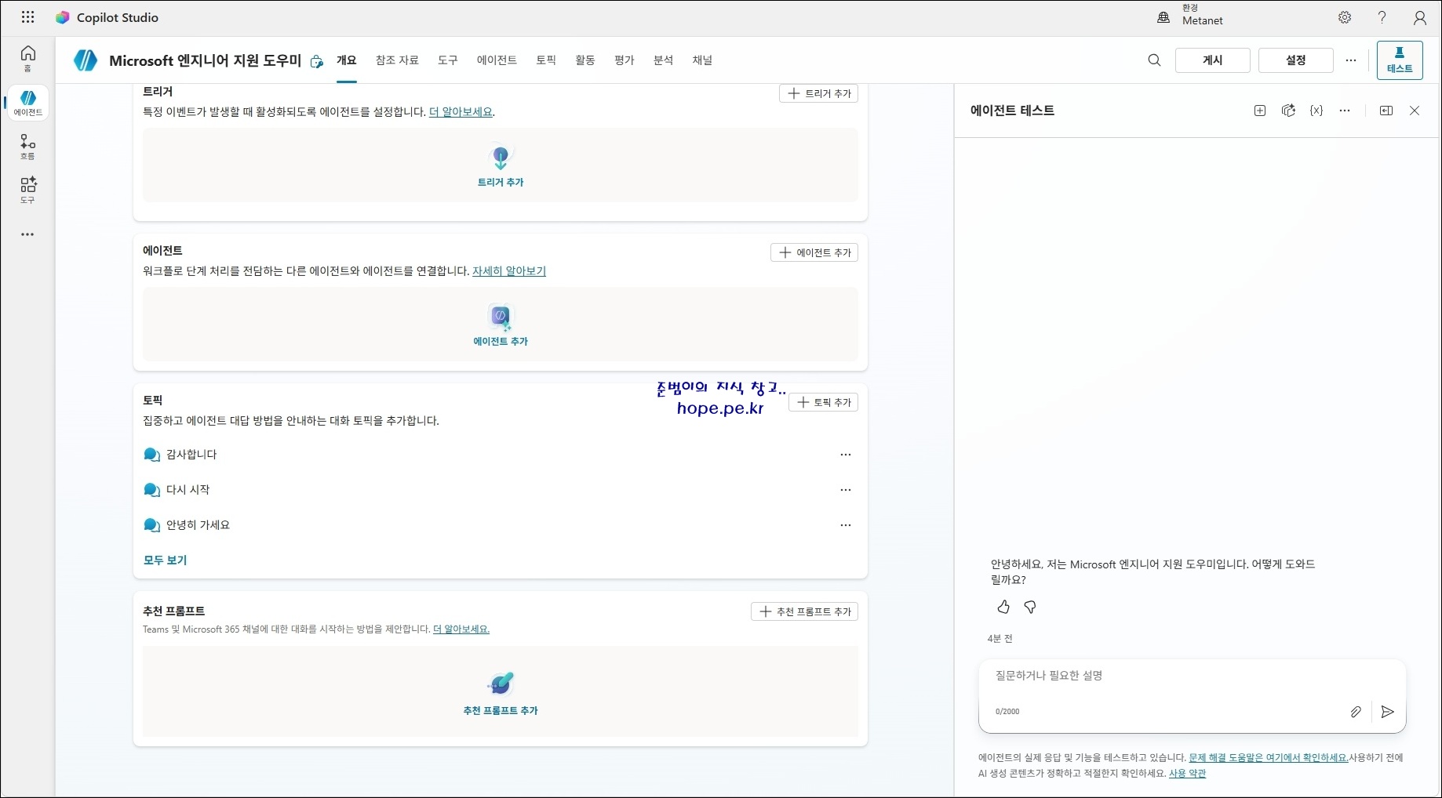
Task: Switch to the 평가 tab
Action: (x=625, y=60)
